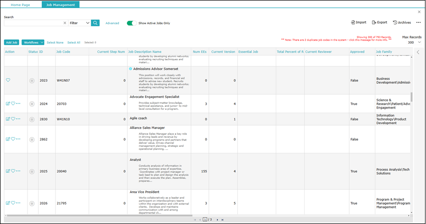Select the Job Management tab
Viewport: 426px width, 224px height.
[61, 5]
